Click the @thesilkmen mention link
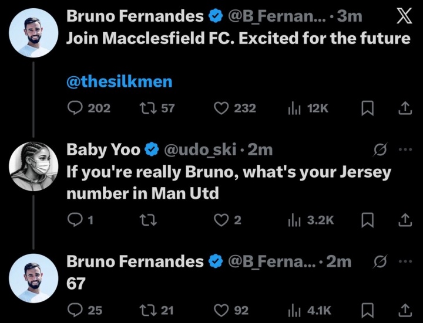The image size is (423, 323). (x=119, y=81)
